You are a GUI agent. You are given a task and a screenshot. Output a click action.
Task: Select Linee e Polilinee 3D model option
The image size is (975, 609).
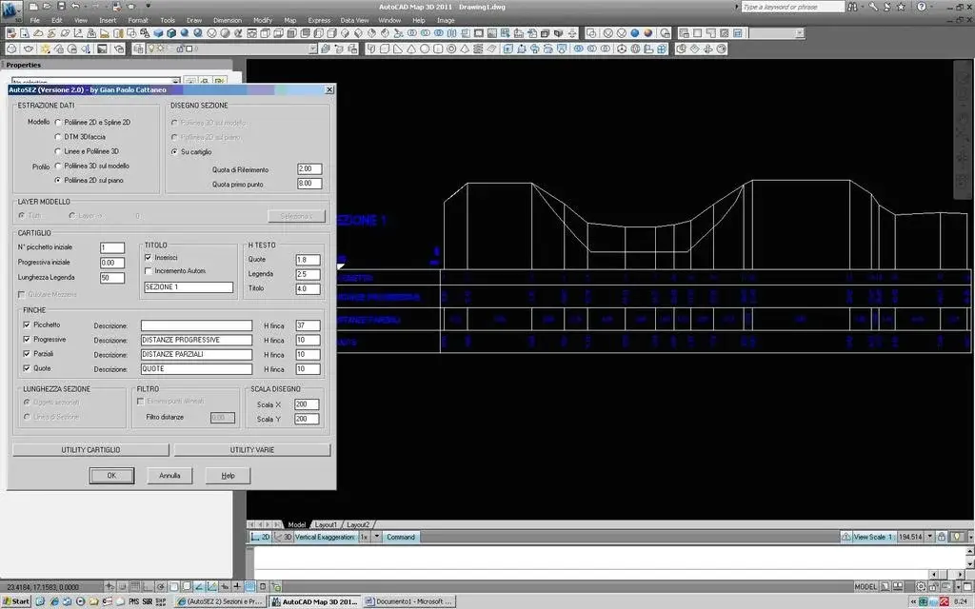point(58,151)
